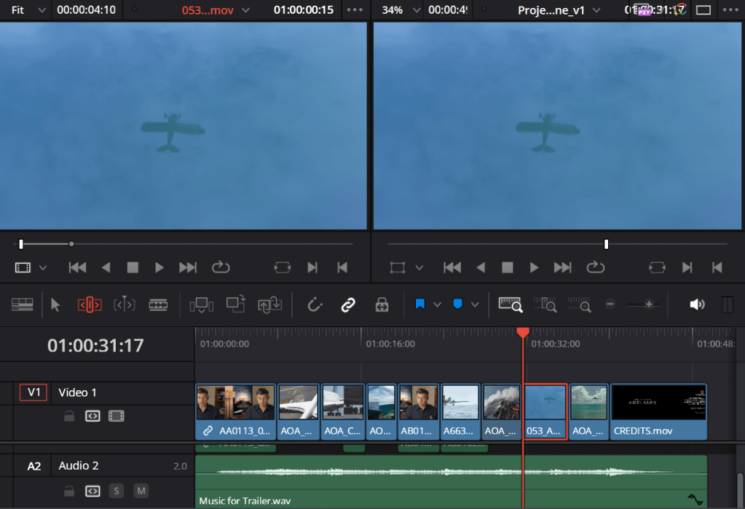Screen dimensions: 745x509
Task: Select the Blade edit tool
Action: pyautogui.click(x=158, y=305)
